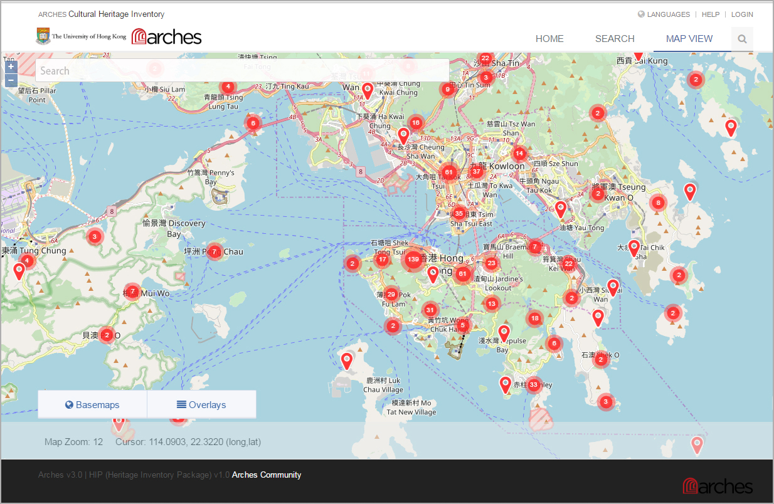
Task: Open the cluster marker labeled 33 near Stanley
Action: (x=534, y=384)
